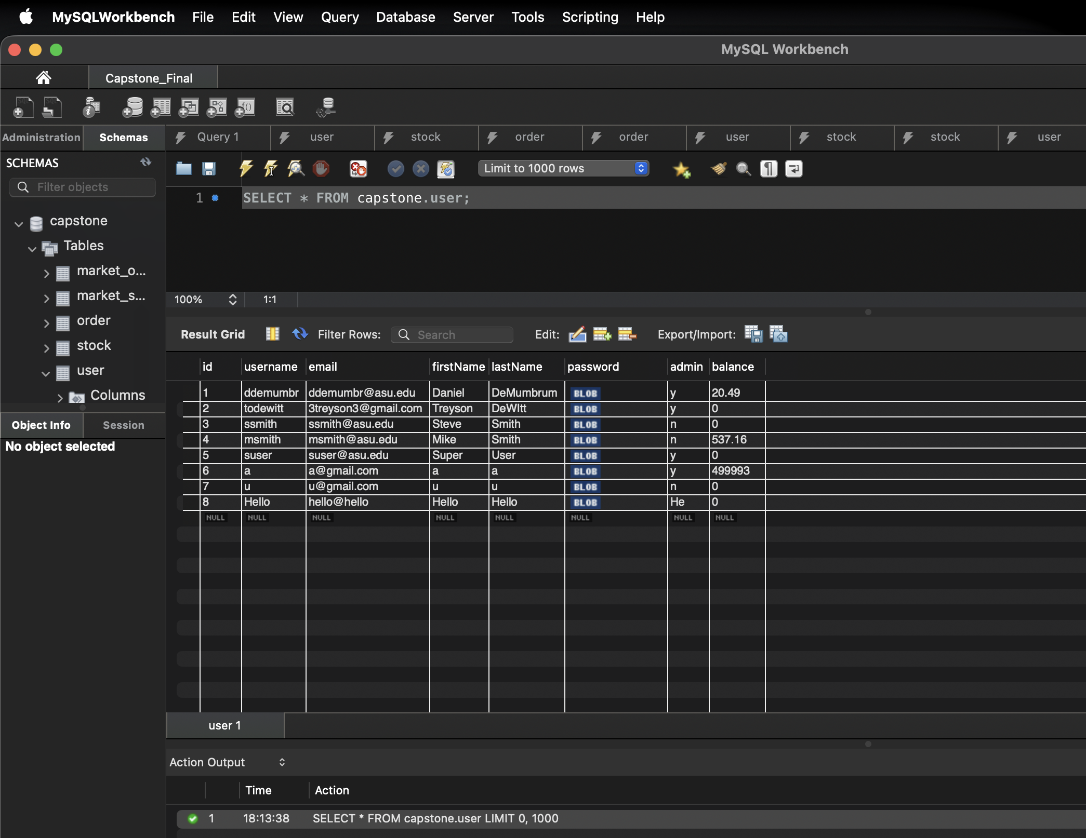Open the Query menu in the menu bar
The height and width of the screenshot is (838, 1086).
[339, 17]
